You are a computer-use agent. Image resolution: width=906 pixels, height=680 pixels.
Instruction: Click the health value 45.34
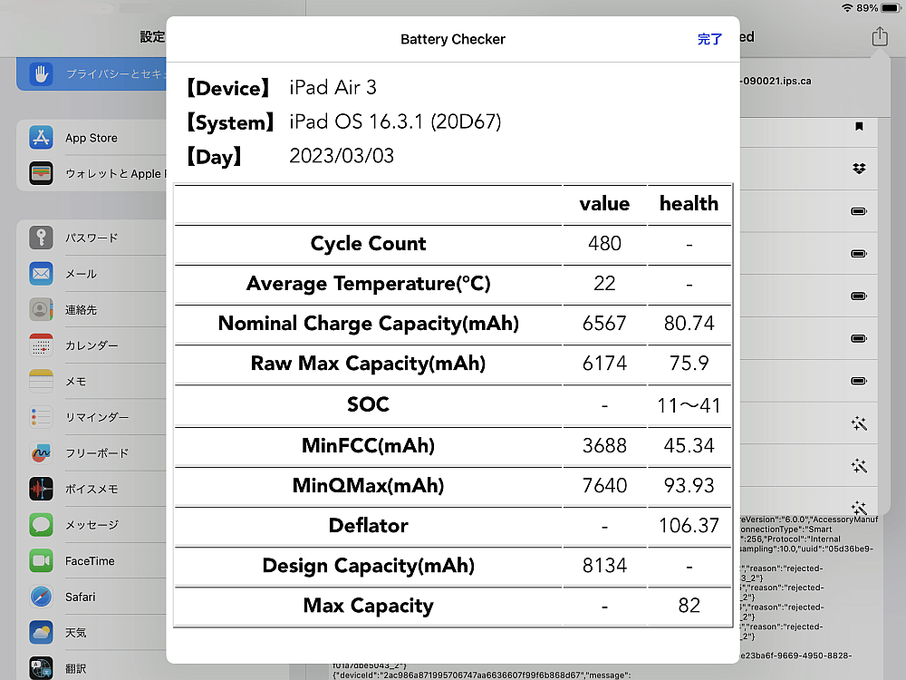(689, 446)
